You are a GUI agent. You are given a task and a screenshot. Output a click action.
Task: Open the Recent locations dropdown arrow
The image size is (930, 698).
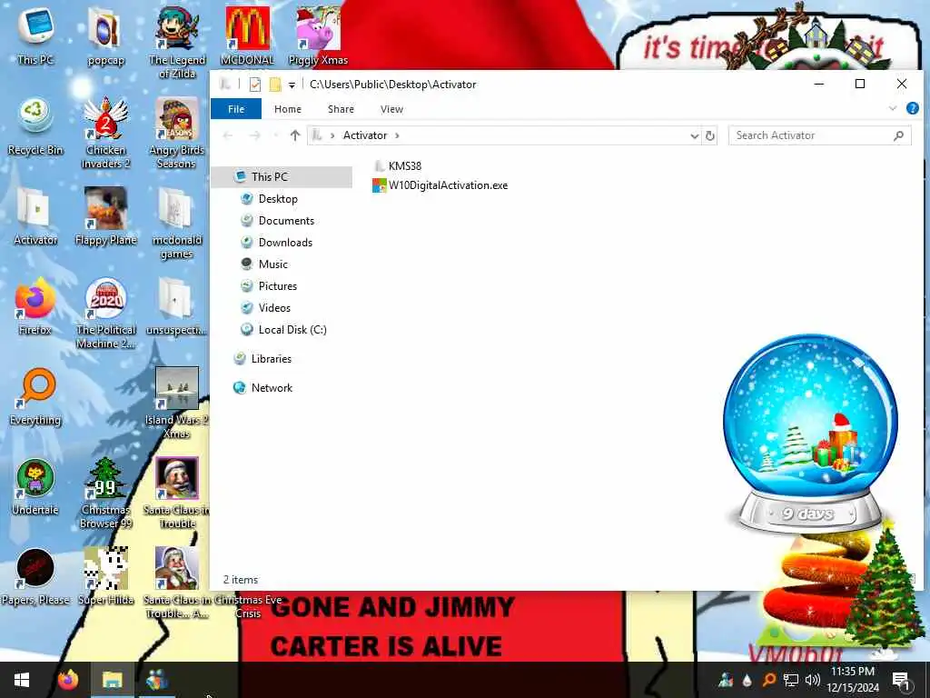(x=275, y=136)
